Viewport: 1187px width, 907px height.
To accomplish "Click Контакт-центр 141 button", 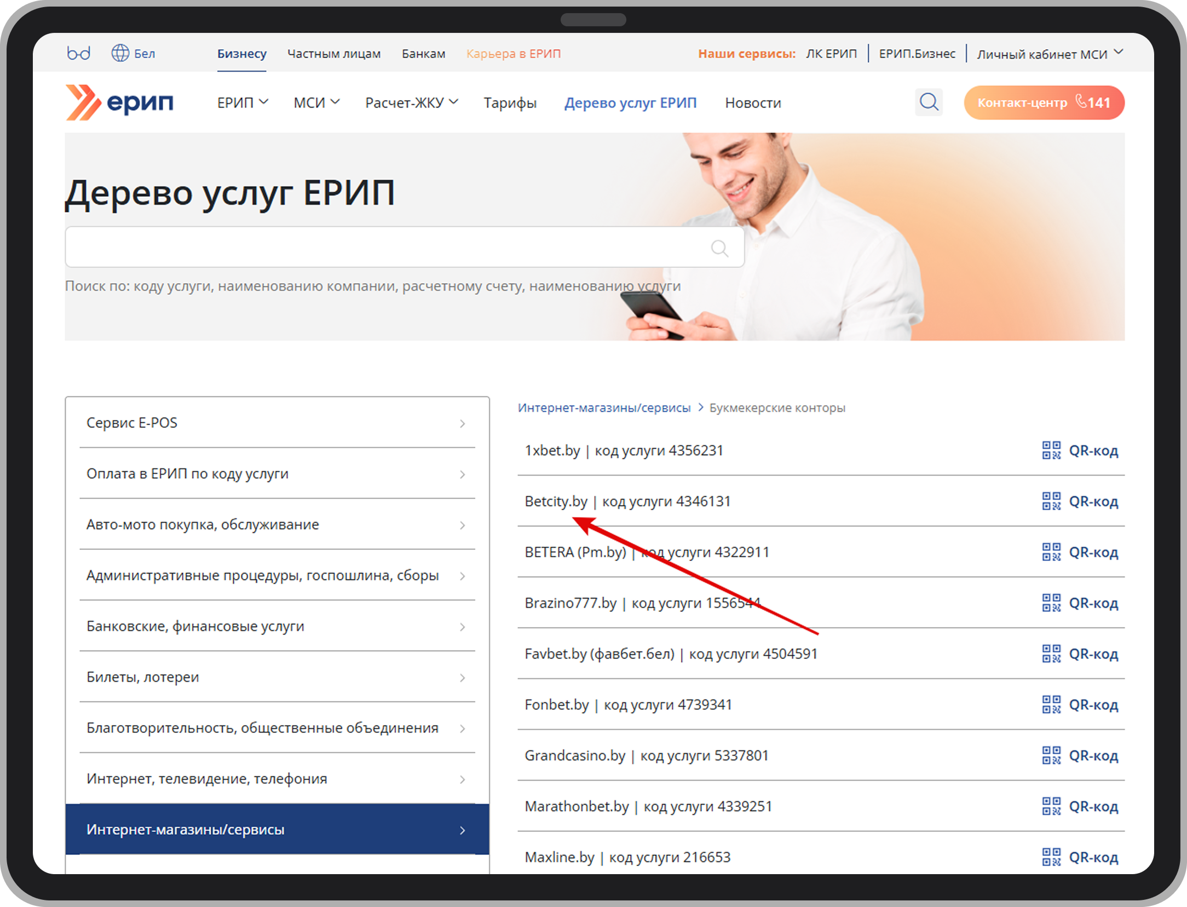I will (1044, 102).
